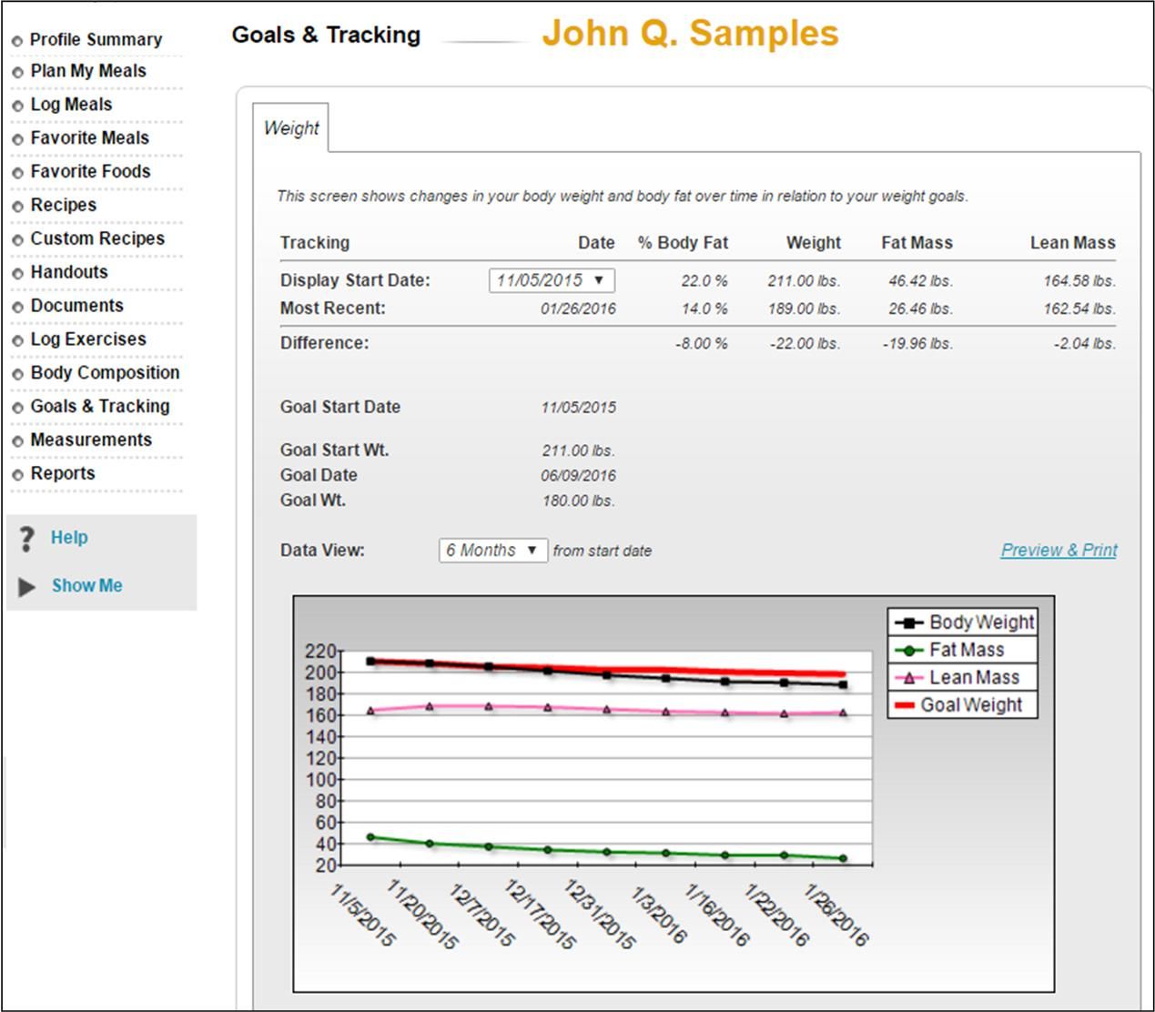Image resolution: width=1155 pixels, height=1012 pixels.
Task: Open the Measurements sidebar item
Action: coord(91,440)
